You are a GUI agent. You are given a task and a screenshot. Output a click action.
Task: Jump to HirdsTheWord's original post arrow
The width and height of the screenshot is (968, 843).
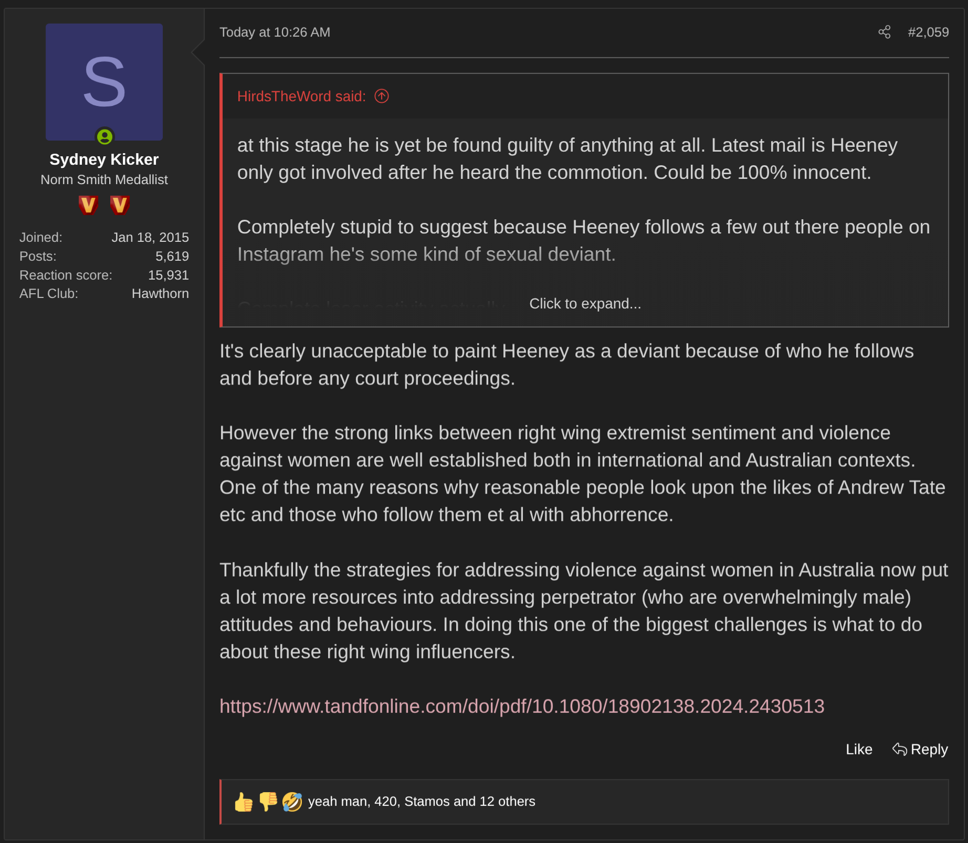382,96
